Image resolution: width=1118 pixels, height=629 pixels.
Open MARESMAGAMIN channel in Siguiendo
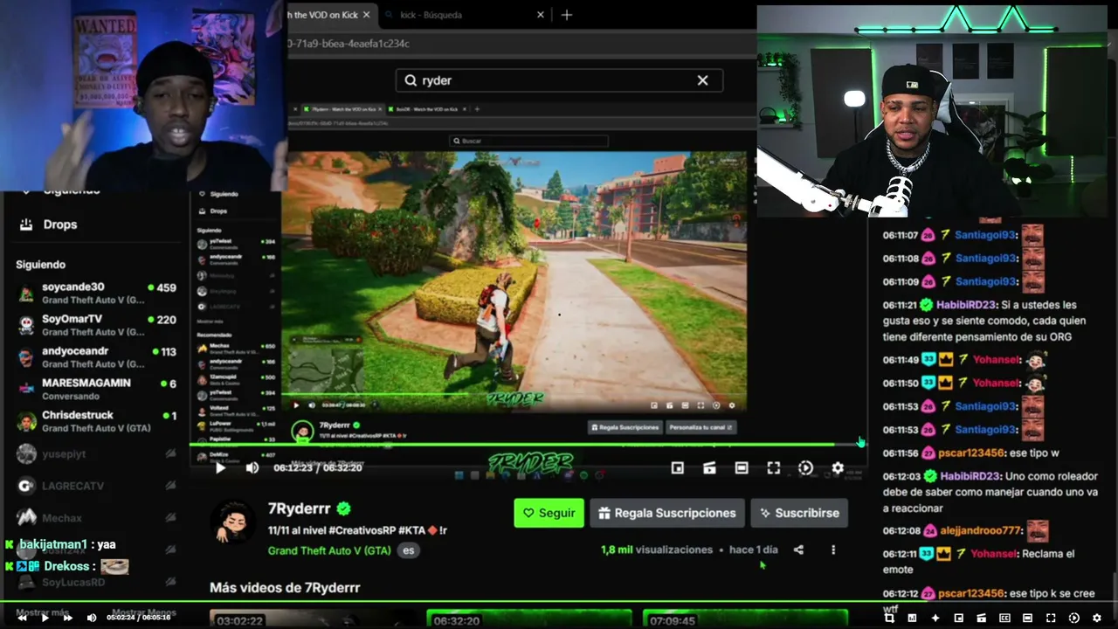click(x=96, y=390)
